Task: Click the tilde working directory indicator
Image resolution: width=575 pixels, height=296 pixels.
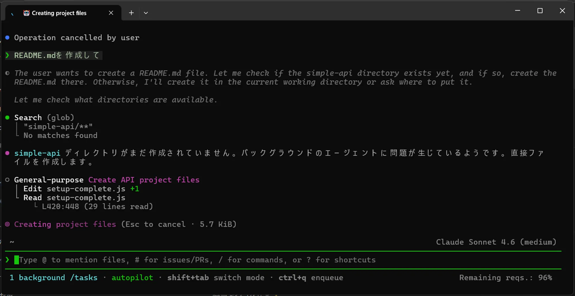Action: tap(12, 242)
